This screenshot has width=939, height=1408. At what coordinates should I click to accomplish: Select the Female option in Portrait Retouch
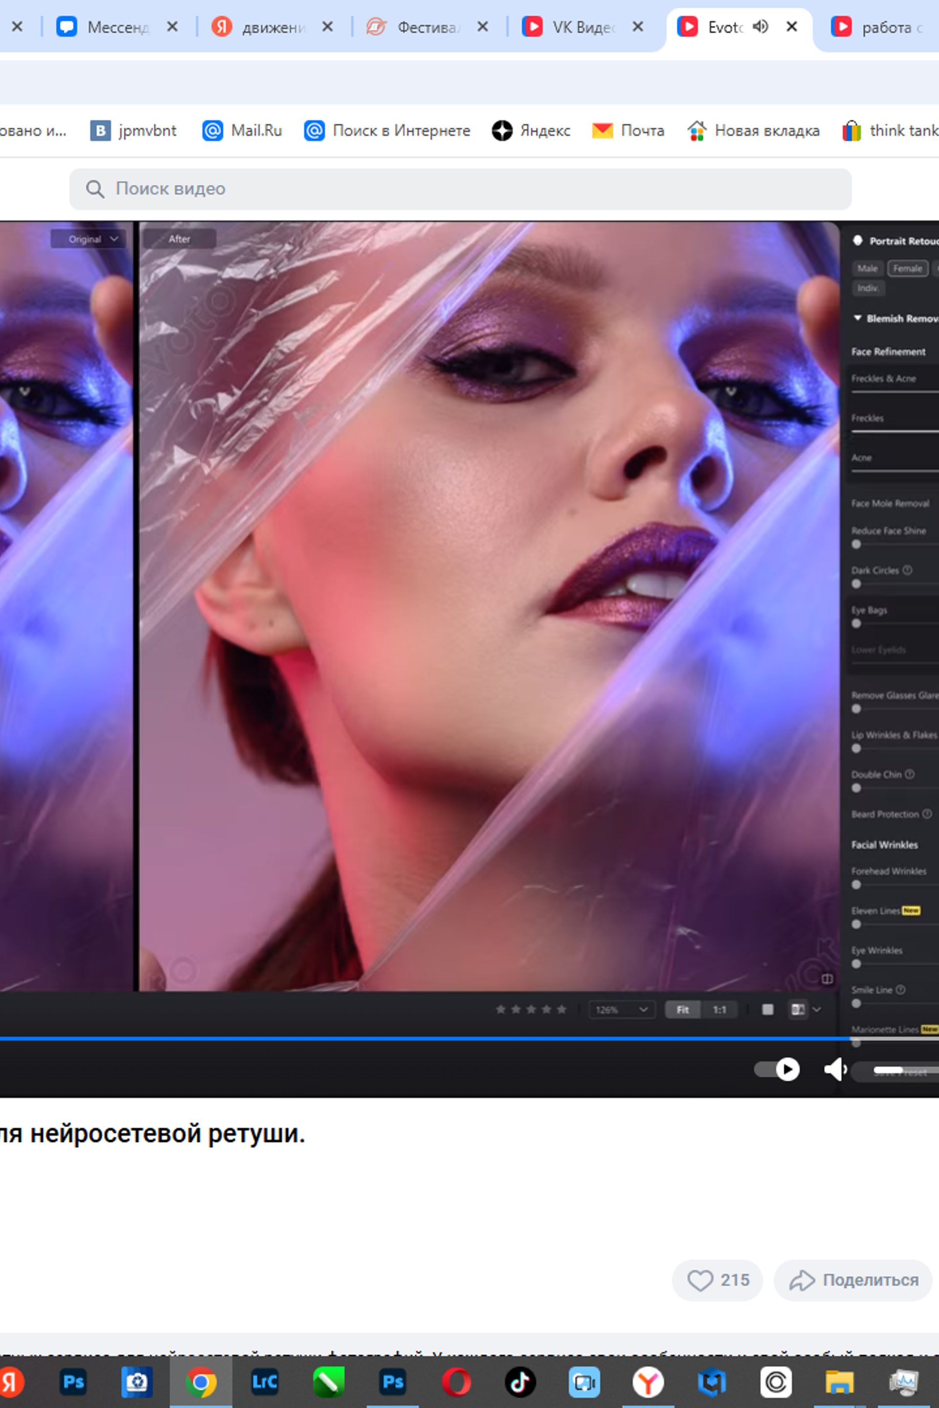click(907, 269)
